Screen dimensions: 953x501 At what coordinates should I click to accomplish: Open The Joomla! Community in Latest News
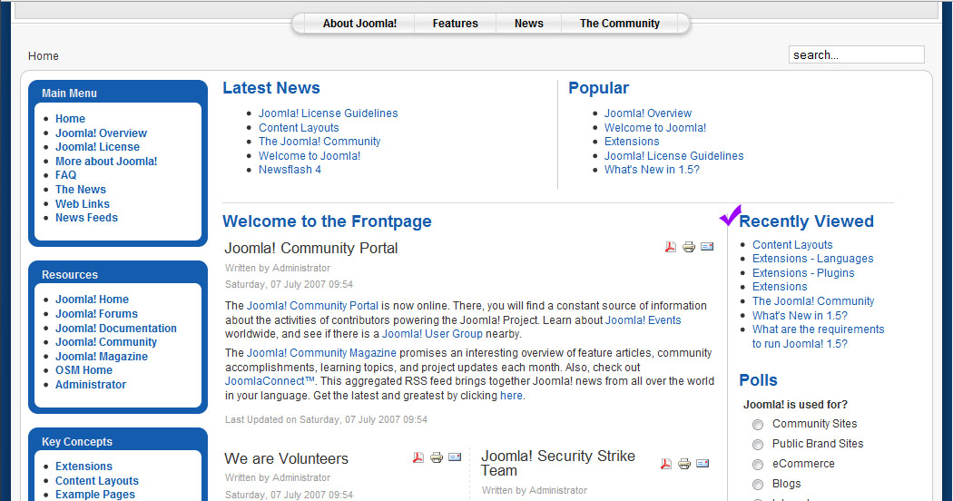coord(319,142)
